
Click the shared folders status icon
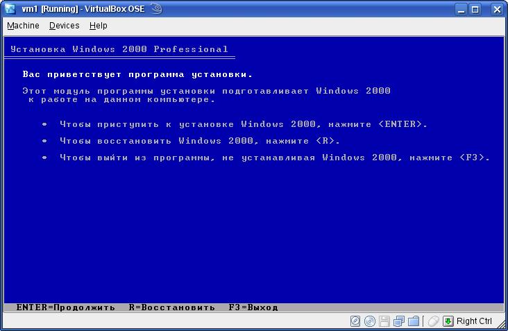[414, 321]
